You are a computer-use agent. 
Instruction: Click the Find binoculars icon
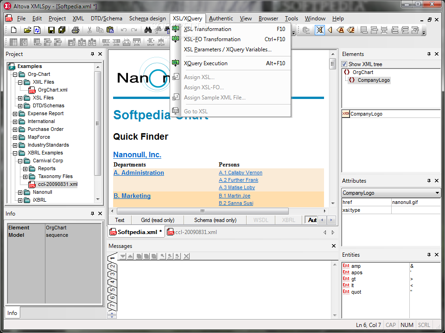(148, 30)
